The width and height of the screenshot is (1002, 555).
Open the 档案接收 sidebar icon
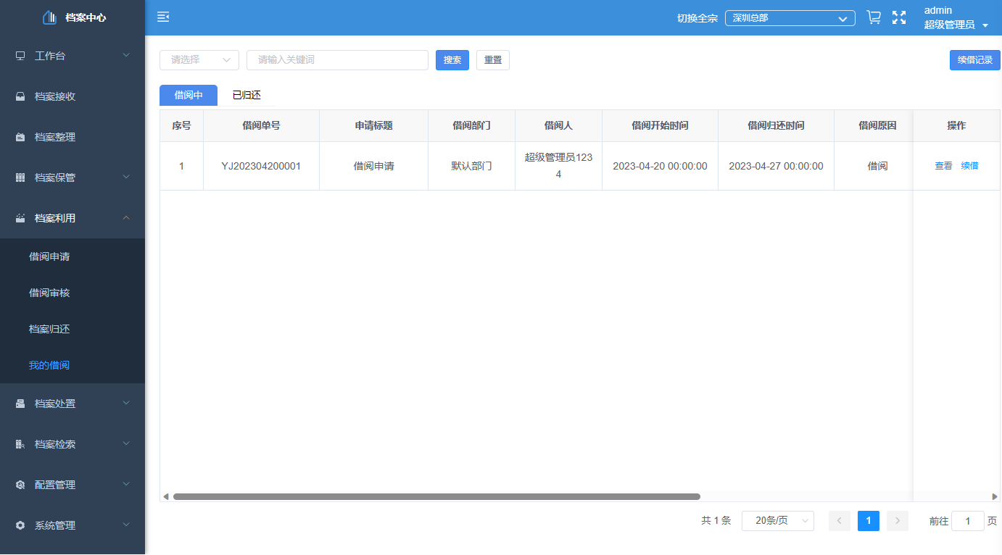(20, 96)
